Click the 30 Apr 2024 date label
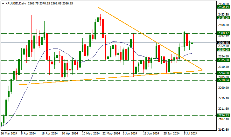Screen dimensions: 231x137 [70, 134]
